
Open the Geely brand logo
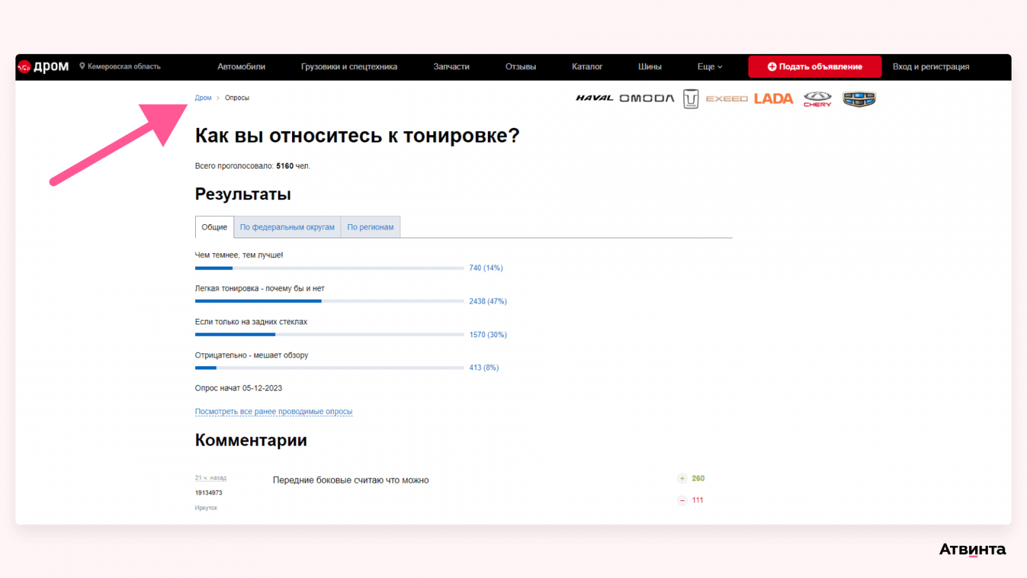(859, 99)
